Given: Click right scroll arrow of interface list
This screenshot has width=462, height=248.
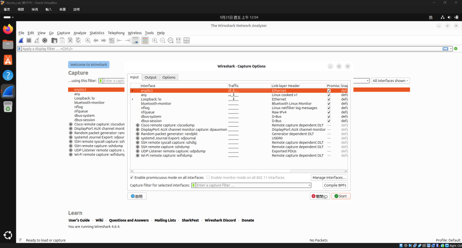Looking at the screenshot, I should tap(346, 171).
